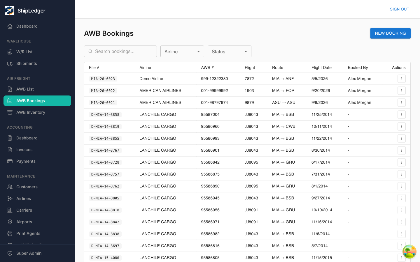
Task: Click the Super Admin shield icon
Action: point(10,253)
